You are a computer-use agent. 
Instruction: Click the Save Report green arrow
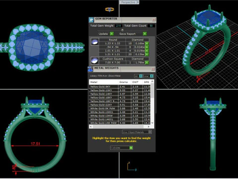pos(145,34)
